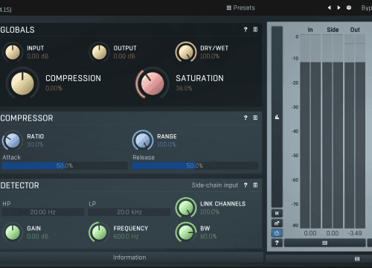Click the meter popup window icon
Image resolution: width=372 pixels, height=268 pixels.
coord(277,223)
